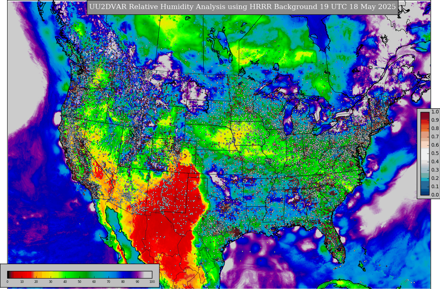Click the 0.9 label on vertical colorbar
The width and height of the screenshot is (440, 289).
click(x=435, y=120)
